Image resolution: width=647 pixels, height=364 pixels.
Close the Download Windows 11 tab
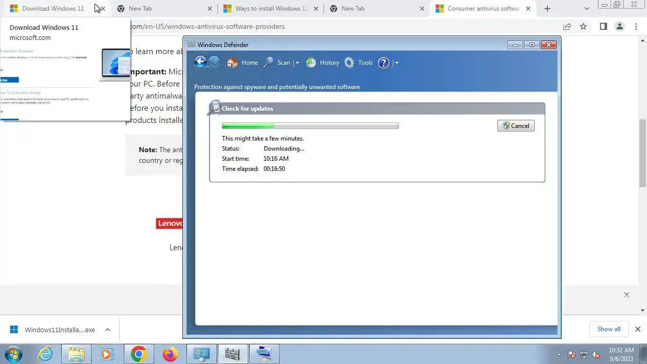click(x=102, y=9)
